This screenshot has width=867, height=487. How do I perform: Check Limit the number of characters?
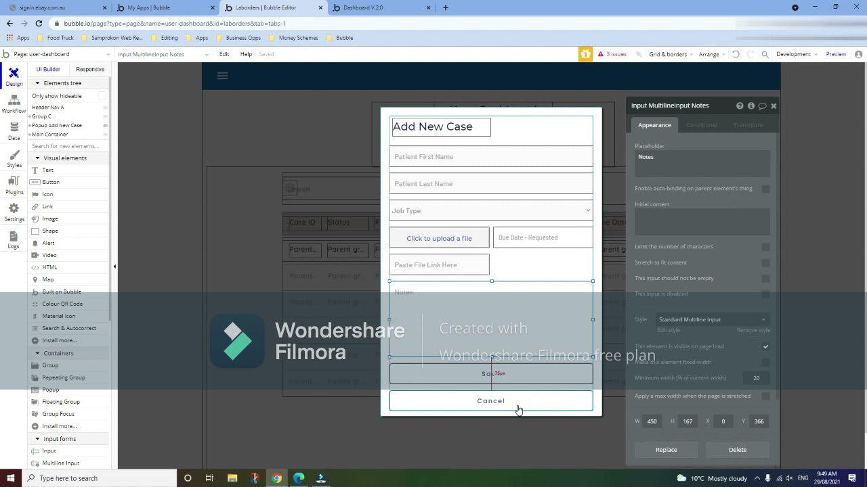click(x=765, y=247)
